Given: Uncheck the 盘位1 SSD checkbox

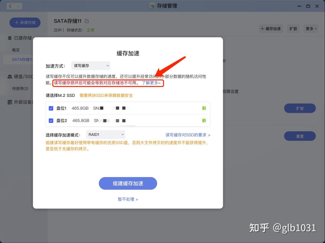Looking at the screenshot, I should pyautogui.click(x=51, y=108).
